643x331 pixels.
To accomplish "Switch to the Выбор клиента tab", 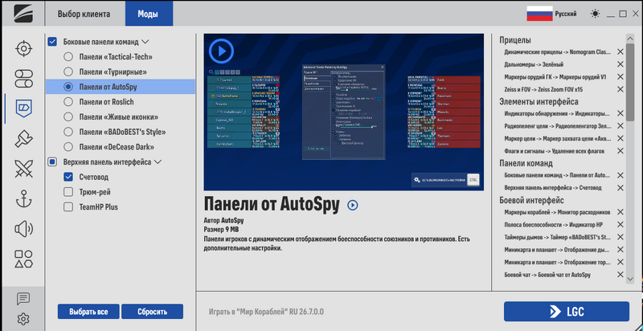I will 84,14.
